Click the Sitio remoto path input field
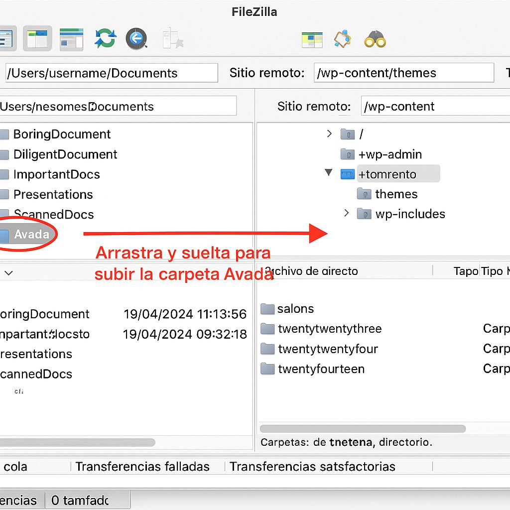Image resolution: width=510 pixels, height=510 pixels. click(404, 73)
